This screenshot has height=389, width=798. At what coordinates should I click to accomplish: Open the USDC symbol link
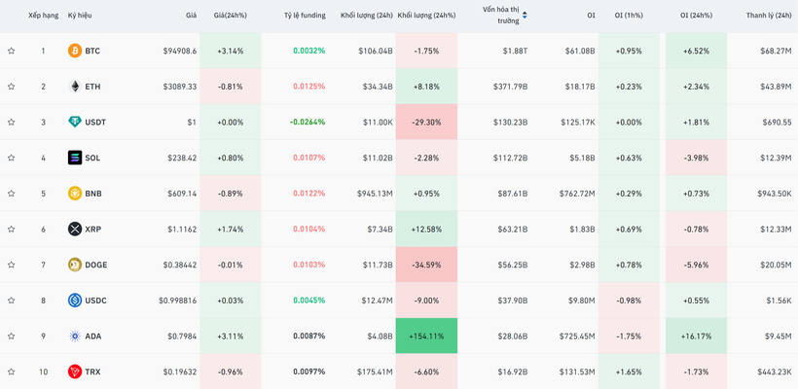tap(95, 301)
